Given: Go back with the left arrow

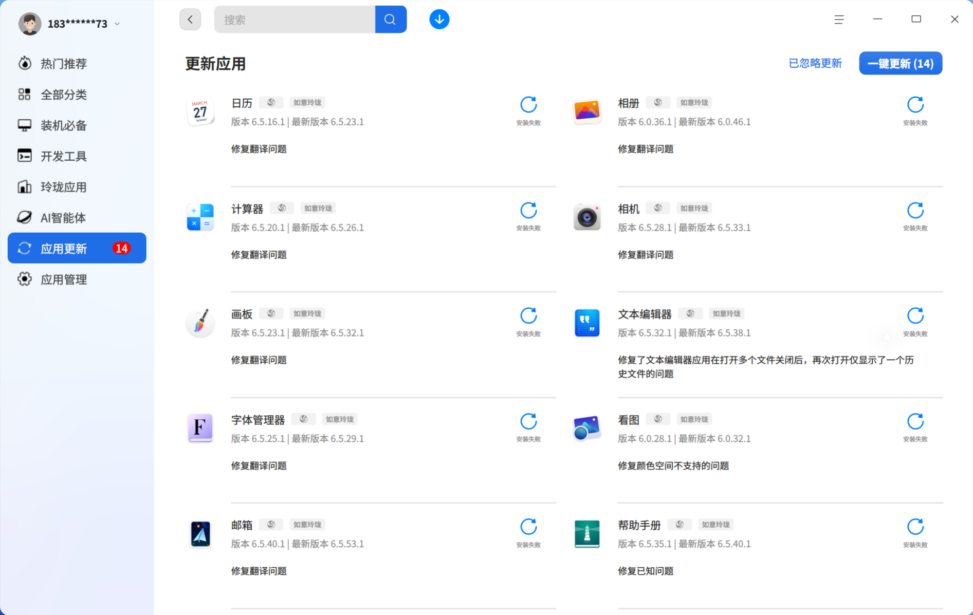Looking at the screenshot, I should click(x=190, y=20).
